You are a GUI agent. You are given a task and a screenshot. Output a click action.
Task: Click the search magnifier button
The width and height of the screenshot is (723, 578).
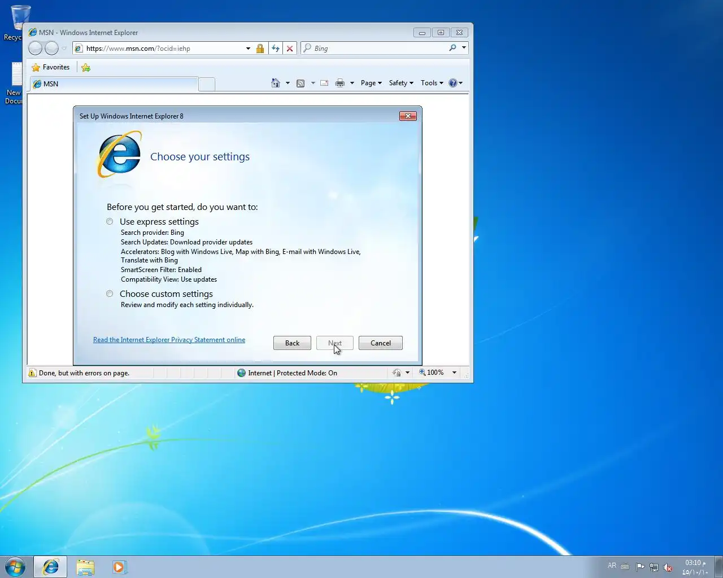[x=452, y=48]
